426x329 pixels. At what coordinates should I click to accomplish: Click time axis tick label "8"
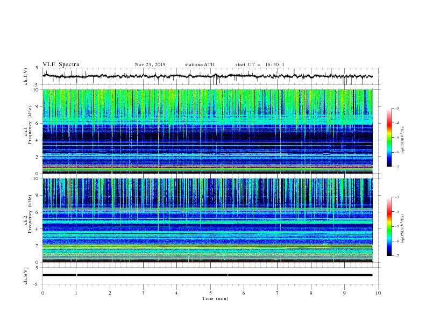311,293
